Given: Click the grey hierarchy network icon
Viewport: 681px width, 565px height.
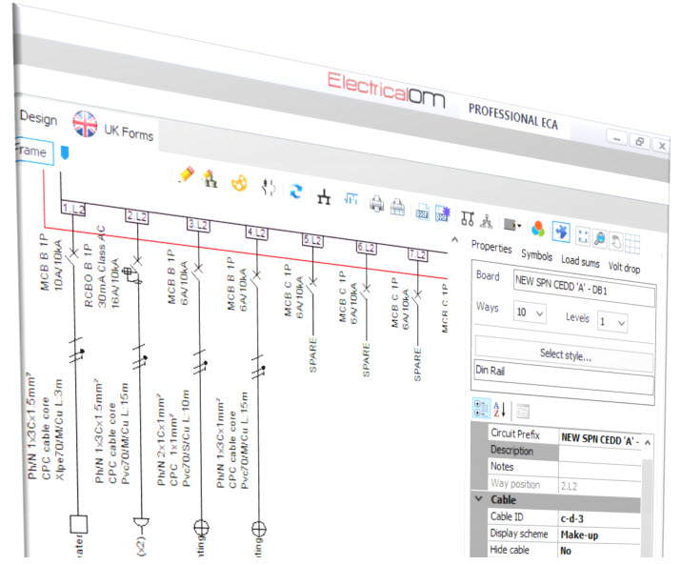Looking at the screenshot, I should 487,221.
